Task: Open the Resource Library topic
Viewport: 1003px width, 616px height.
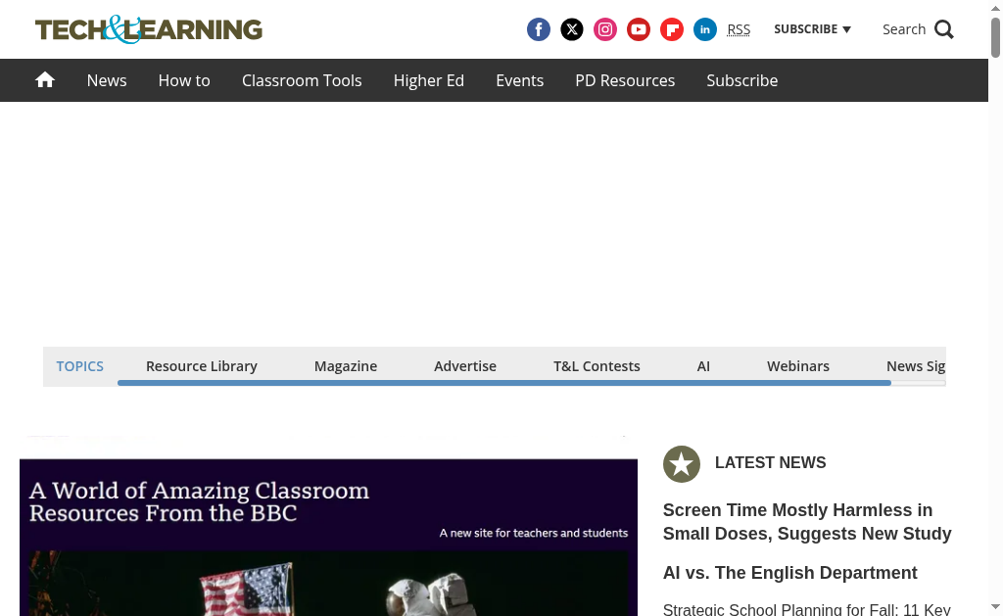Action: pos(202,366)
